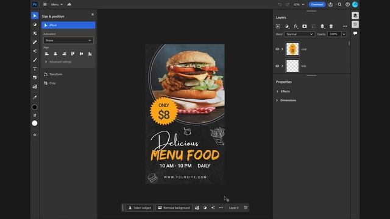Screen dimensions: 390x219
Task: Open the zoom level dropdown
Action: [x=299, y=4]
